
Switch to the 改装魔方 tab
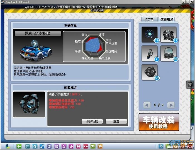167,19
